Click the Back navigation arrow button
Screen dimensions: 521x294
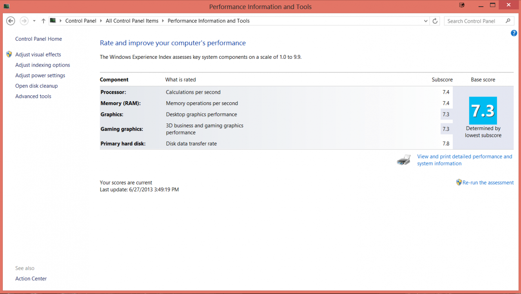tap(11, 21)
